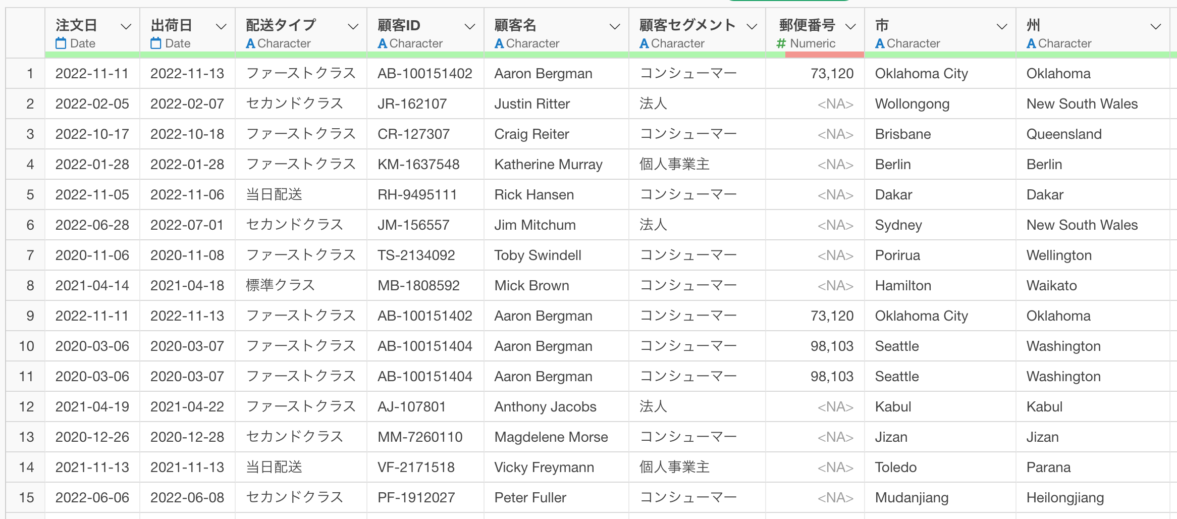Click the red NA bar under 郵便番号
Image resolution: width=1177 pixels, height=519 pixels.
pyautogui.click(x=824, y=55)
